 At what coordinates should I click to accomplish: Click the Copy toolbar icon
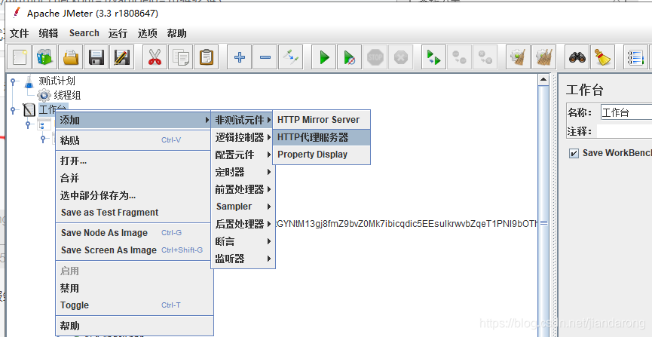(180, 57)
